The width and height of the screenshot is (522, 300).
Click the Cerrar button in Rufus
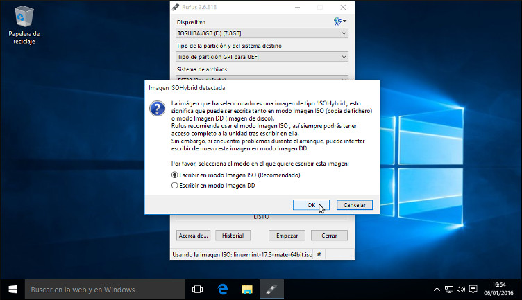point(329,236)
